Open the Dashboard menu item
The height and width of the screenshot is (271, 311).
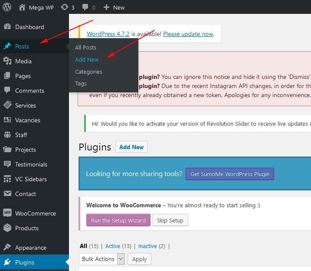tap(30, 27)
